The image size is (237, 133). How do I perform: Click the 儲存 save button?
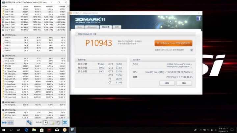click(x=184, y=83)
